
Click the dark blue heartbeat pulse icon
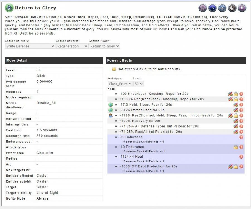coord(213,8)
